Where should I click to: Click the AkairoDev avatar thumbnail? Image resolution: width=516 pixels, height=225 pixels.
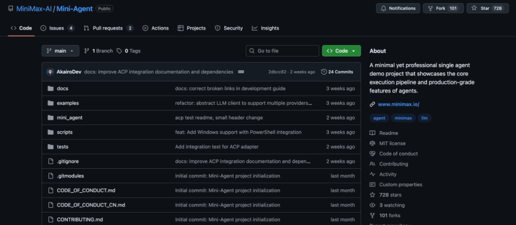point(50,72)
